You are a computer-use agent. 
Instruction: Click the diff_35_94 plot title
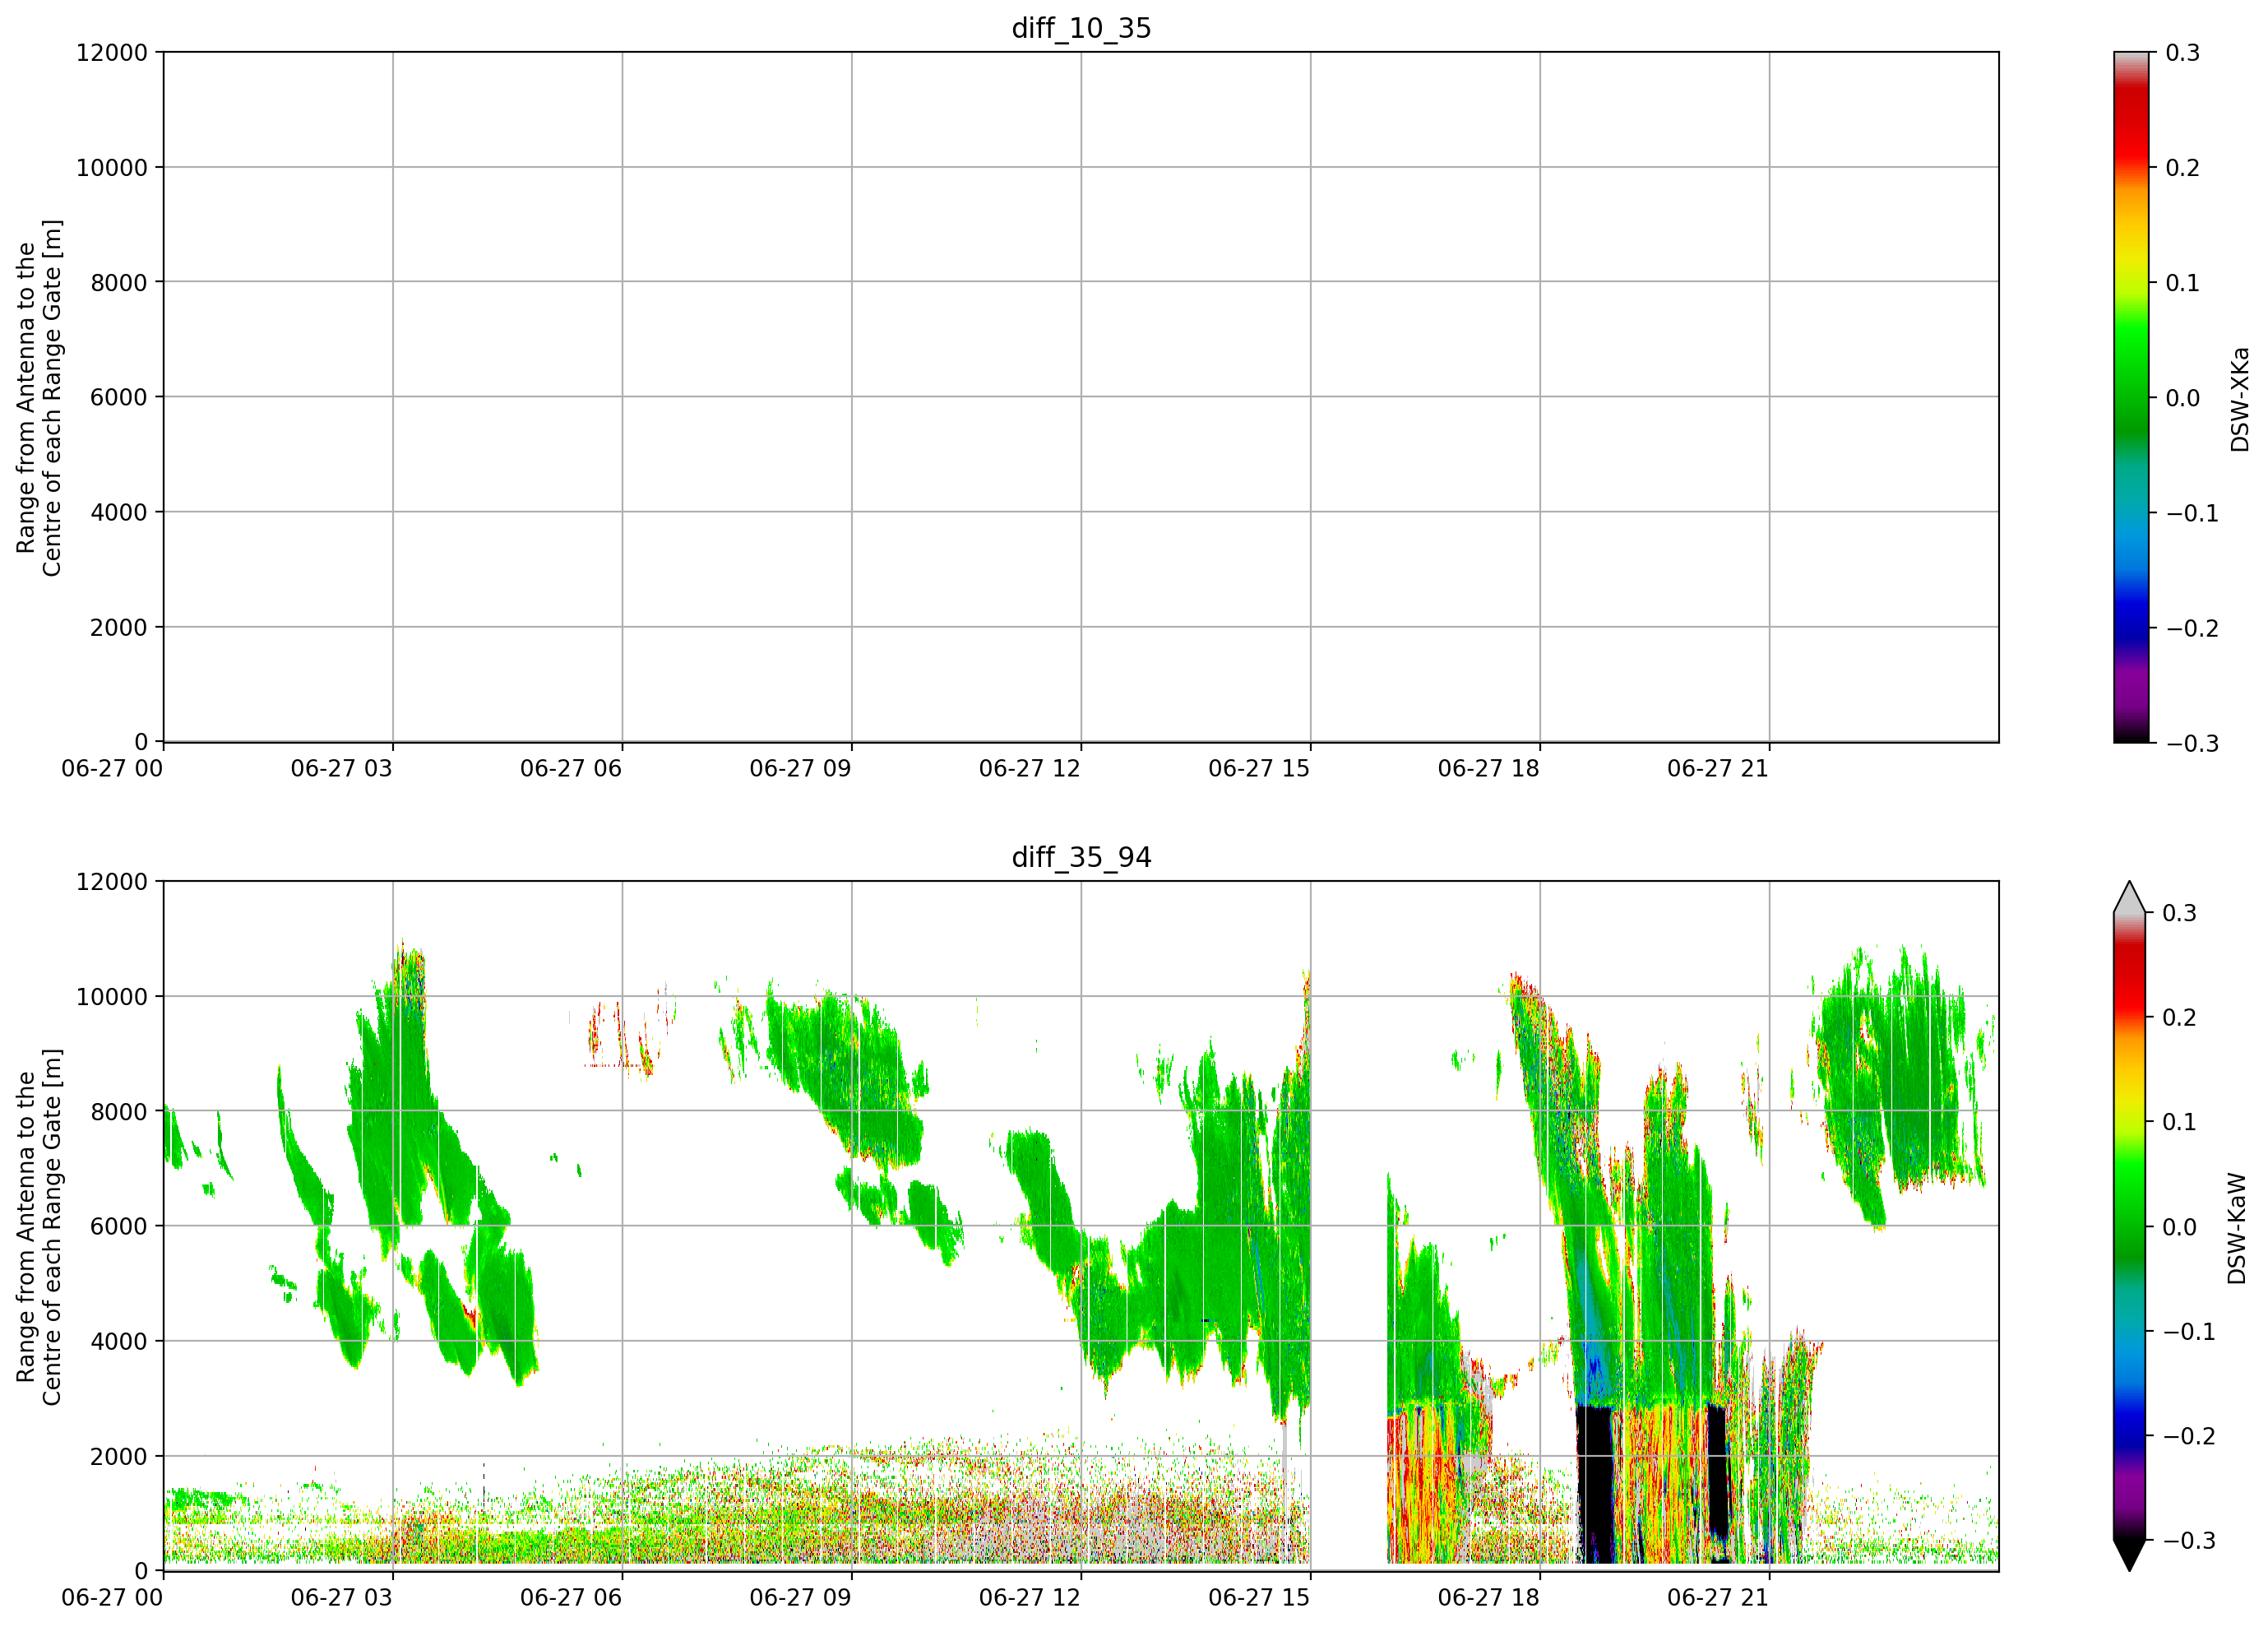pos(1081,857)
